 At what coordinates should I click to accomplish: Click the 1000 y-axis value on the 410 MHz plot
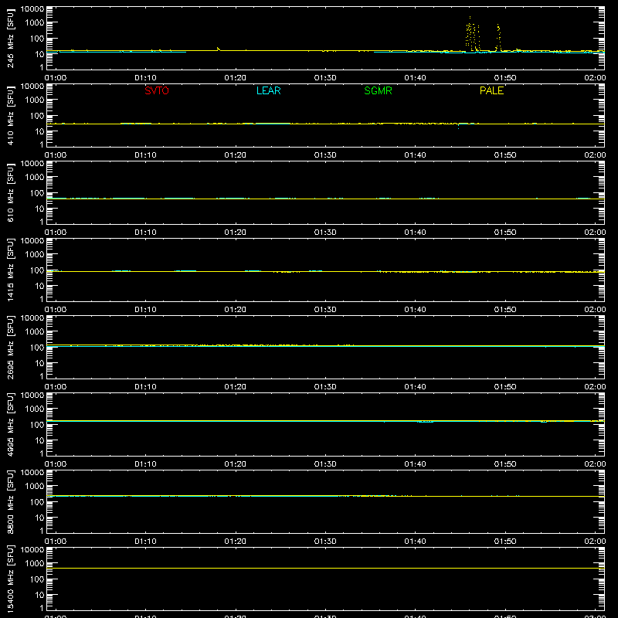point(35,100)
